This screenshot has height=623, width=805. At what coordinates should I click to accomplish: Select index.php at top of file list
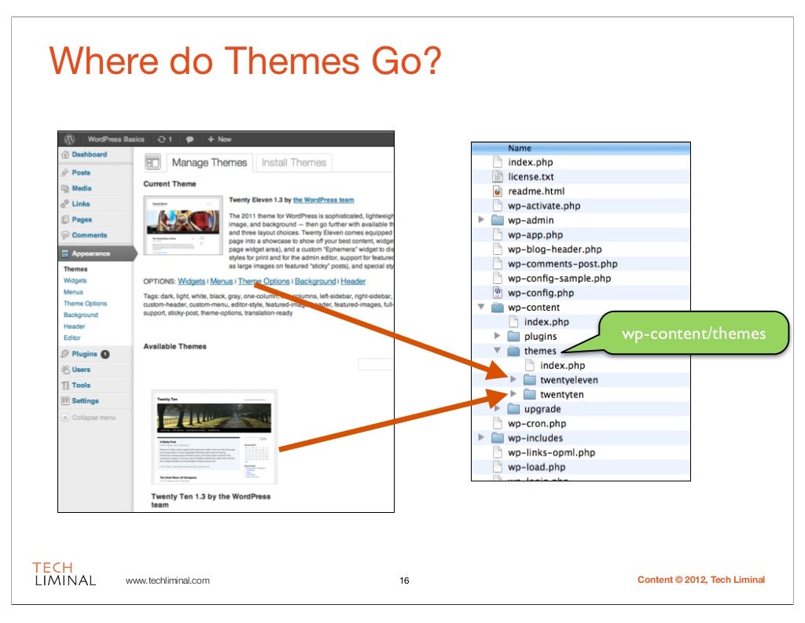click(531, 162)
